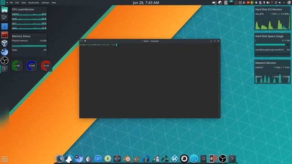Image resolution: width=292 pixels, height=164 pixels.
Task: Select the Hard Disk Space Usage title
Action: click(269, 36)
